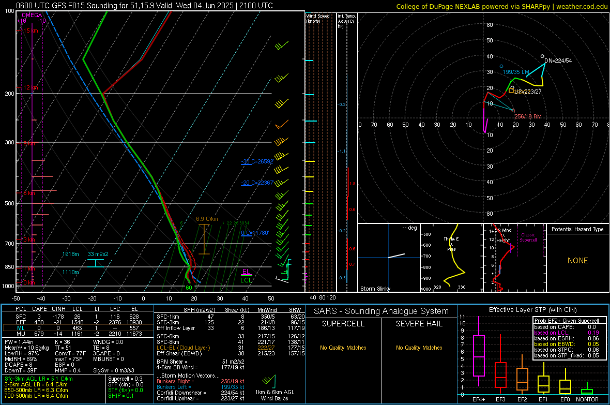Select the SFC parcel row

pyautogui.click(x=78, y=317)
